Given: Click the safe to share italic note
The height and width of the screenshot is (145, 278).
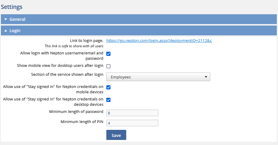Looking at the screenshot, I should (74, 46).
